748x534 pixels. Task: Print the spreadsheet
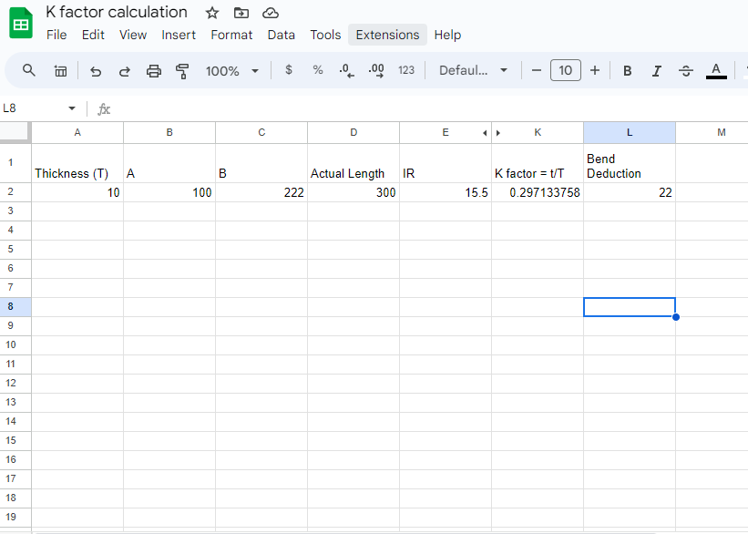click(153, 70)
